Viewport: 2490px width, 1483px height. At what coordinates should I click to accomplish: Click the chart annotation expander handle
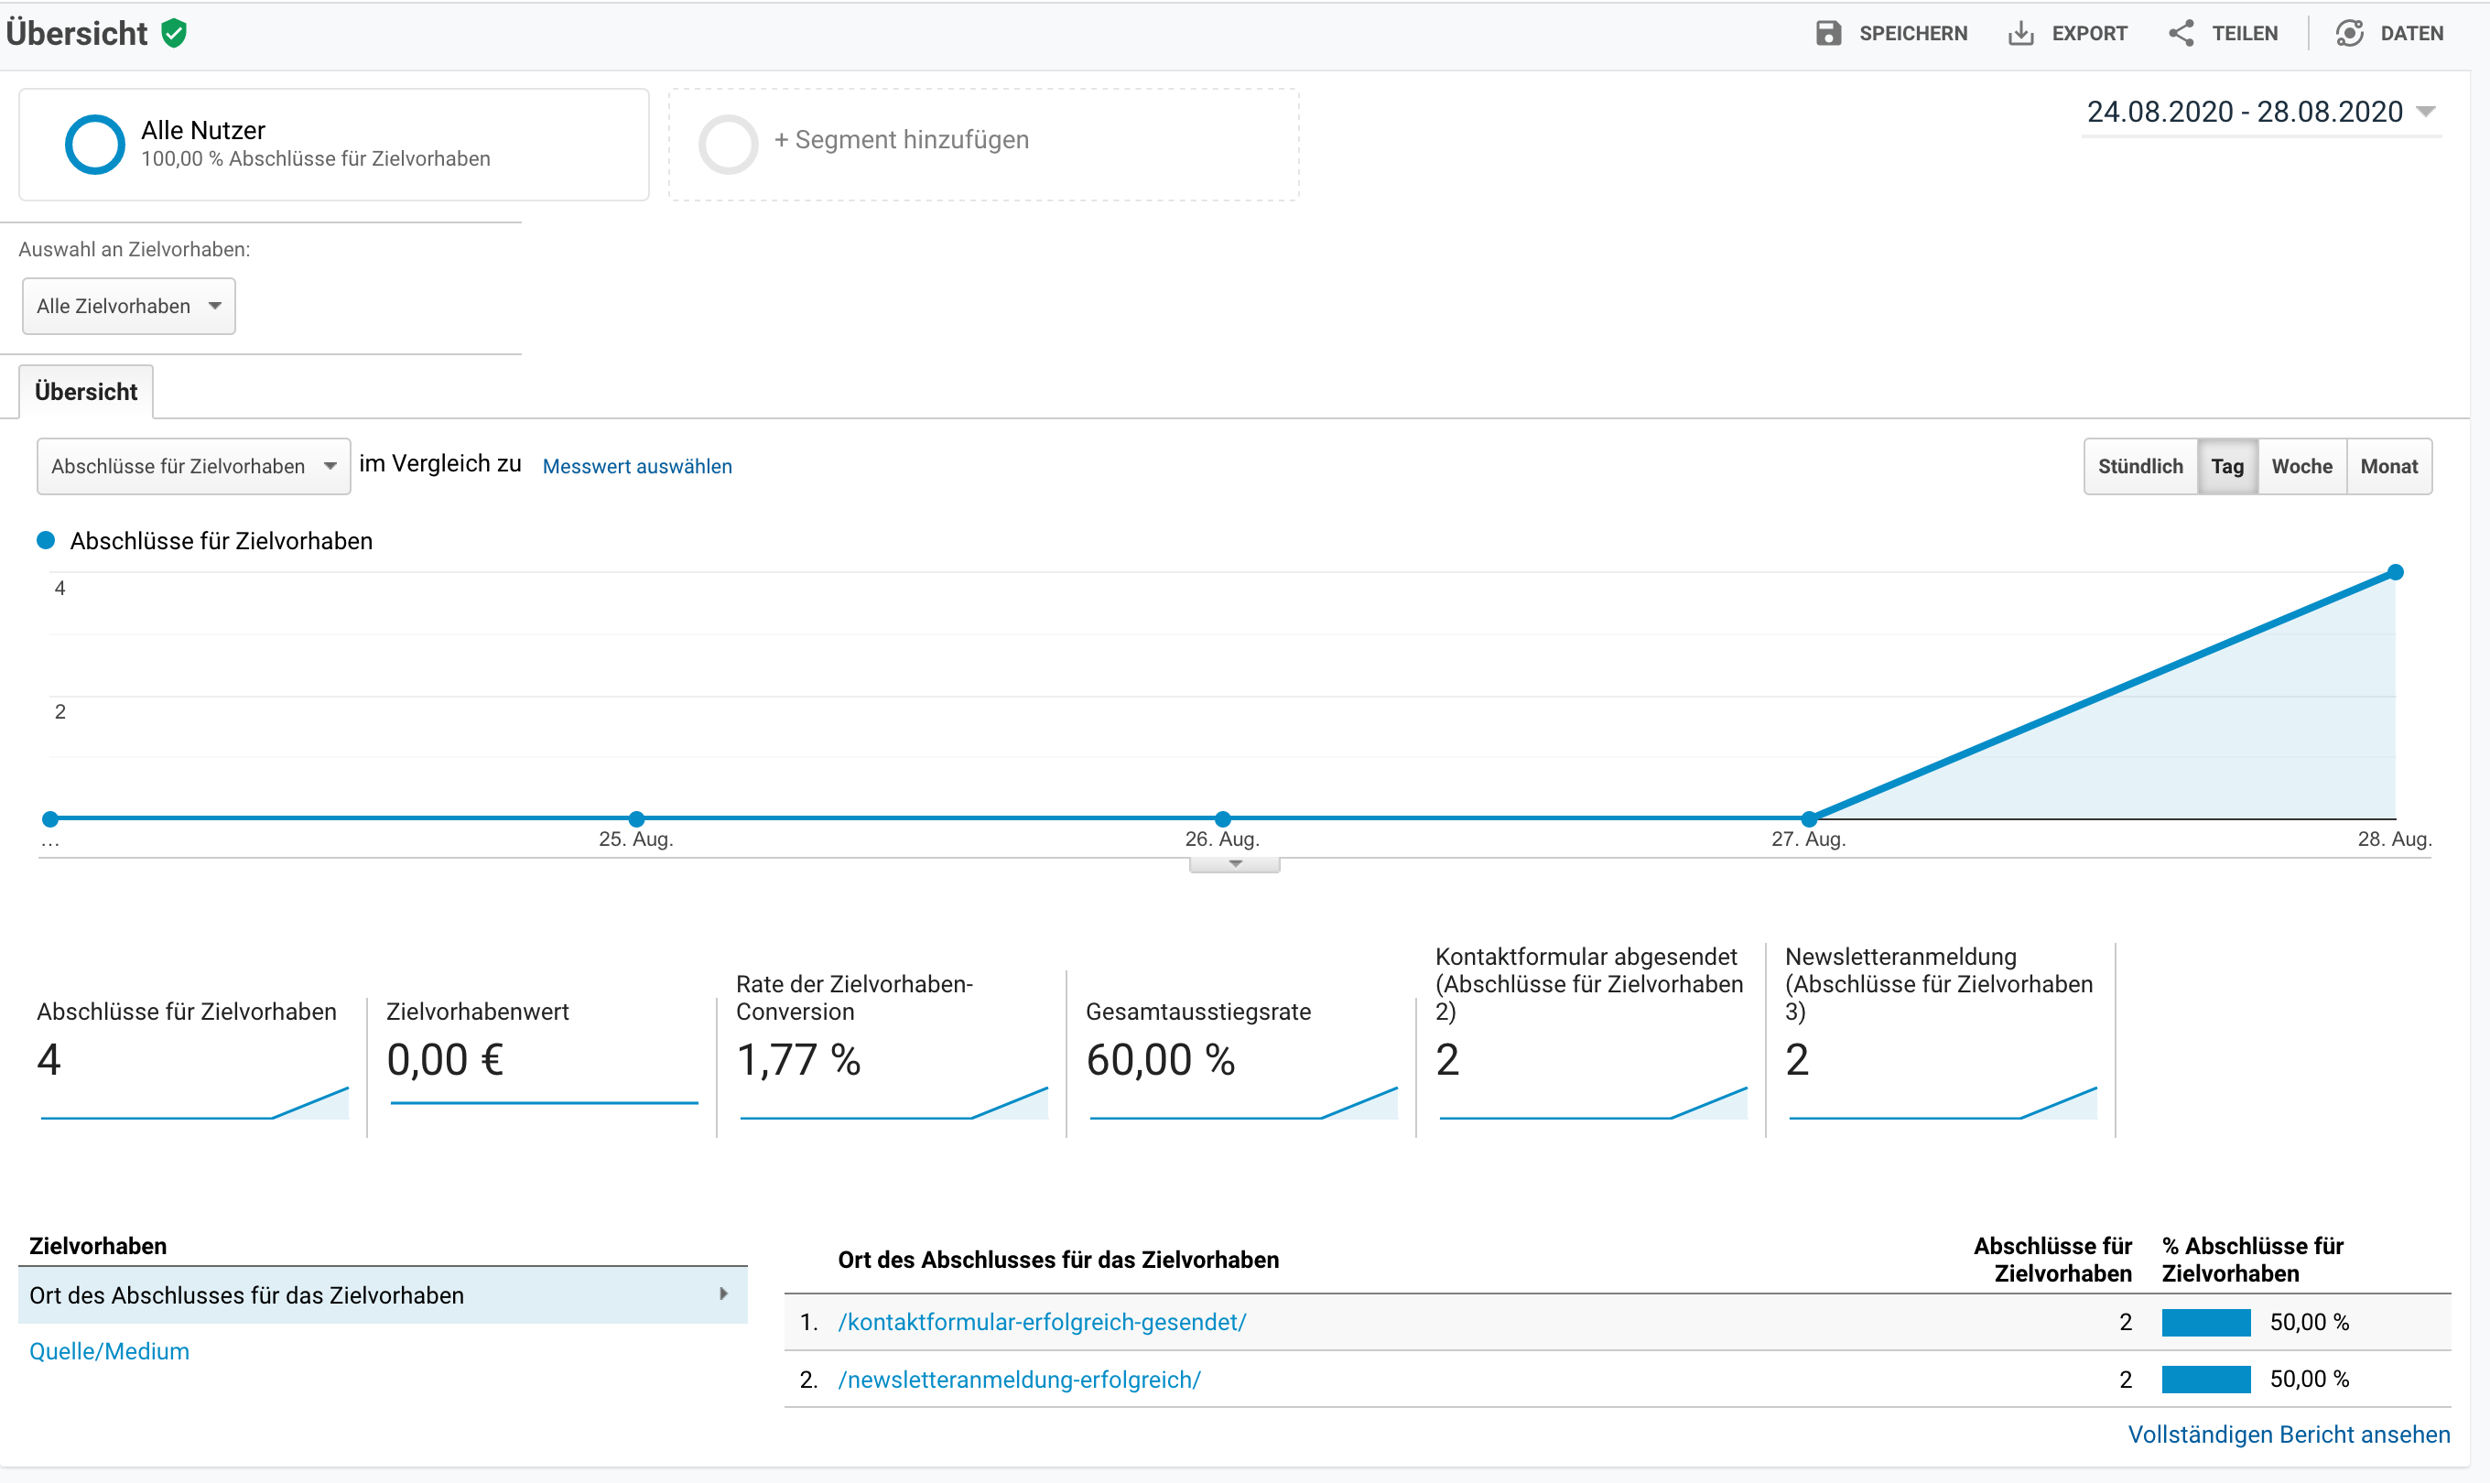1235,864
